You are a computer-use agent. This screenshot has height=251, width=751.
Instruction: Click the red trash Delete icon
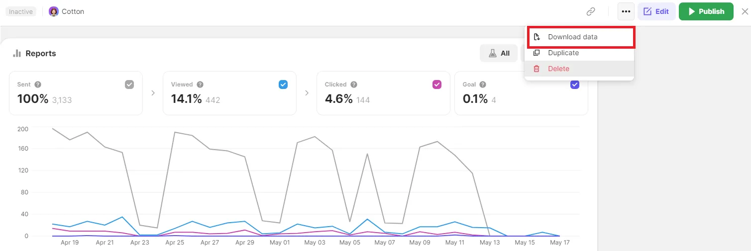pos(536,69)
